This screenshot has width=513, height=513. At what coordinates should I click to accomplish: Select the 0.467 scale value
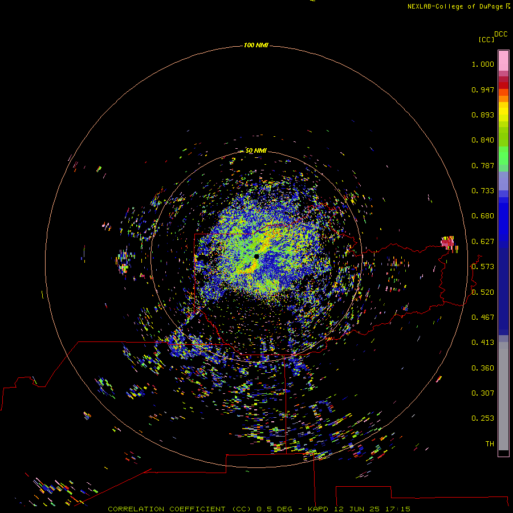(483, 317)
